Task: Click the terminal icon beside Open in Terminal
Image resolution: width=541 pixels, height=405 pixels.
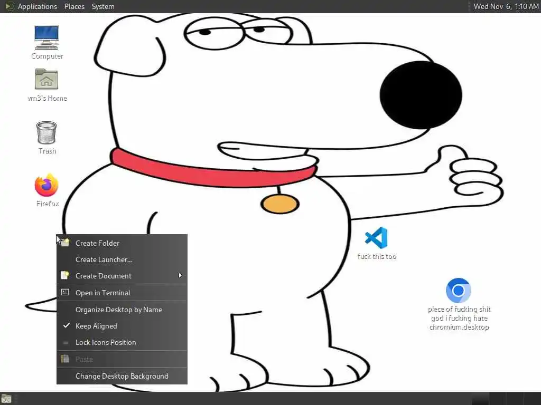Action: coord(65,292)
